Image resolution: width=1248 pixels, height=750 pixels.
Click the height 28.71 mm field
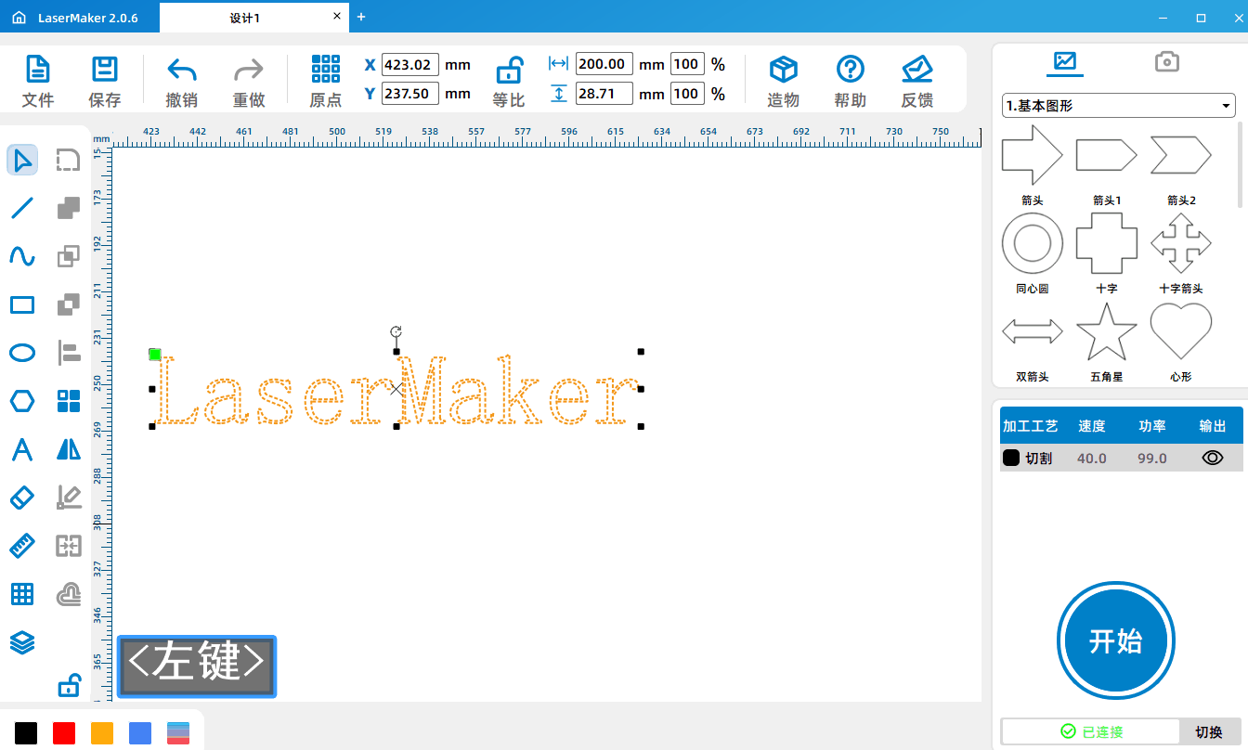pos(604,93)
